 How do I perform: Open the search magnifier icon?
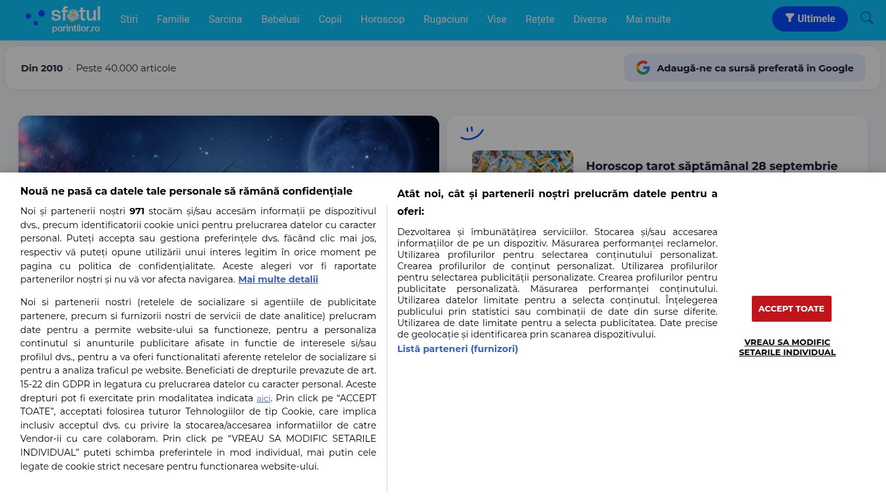(x=867, y=18)
